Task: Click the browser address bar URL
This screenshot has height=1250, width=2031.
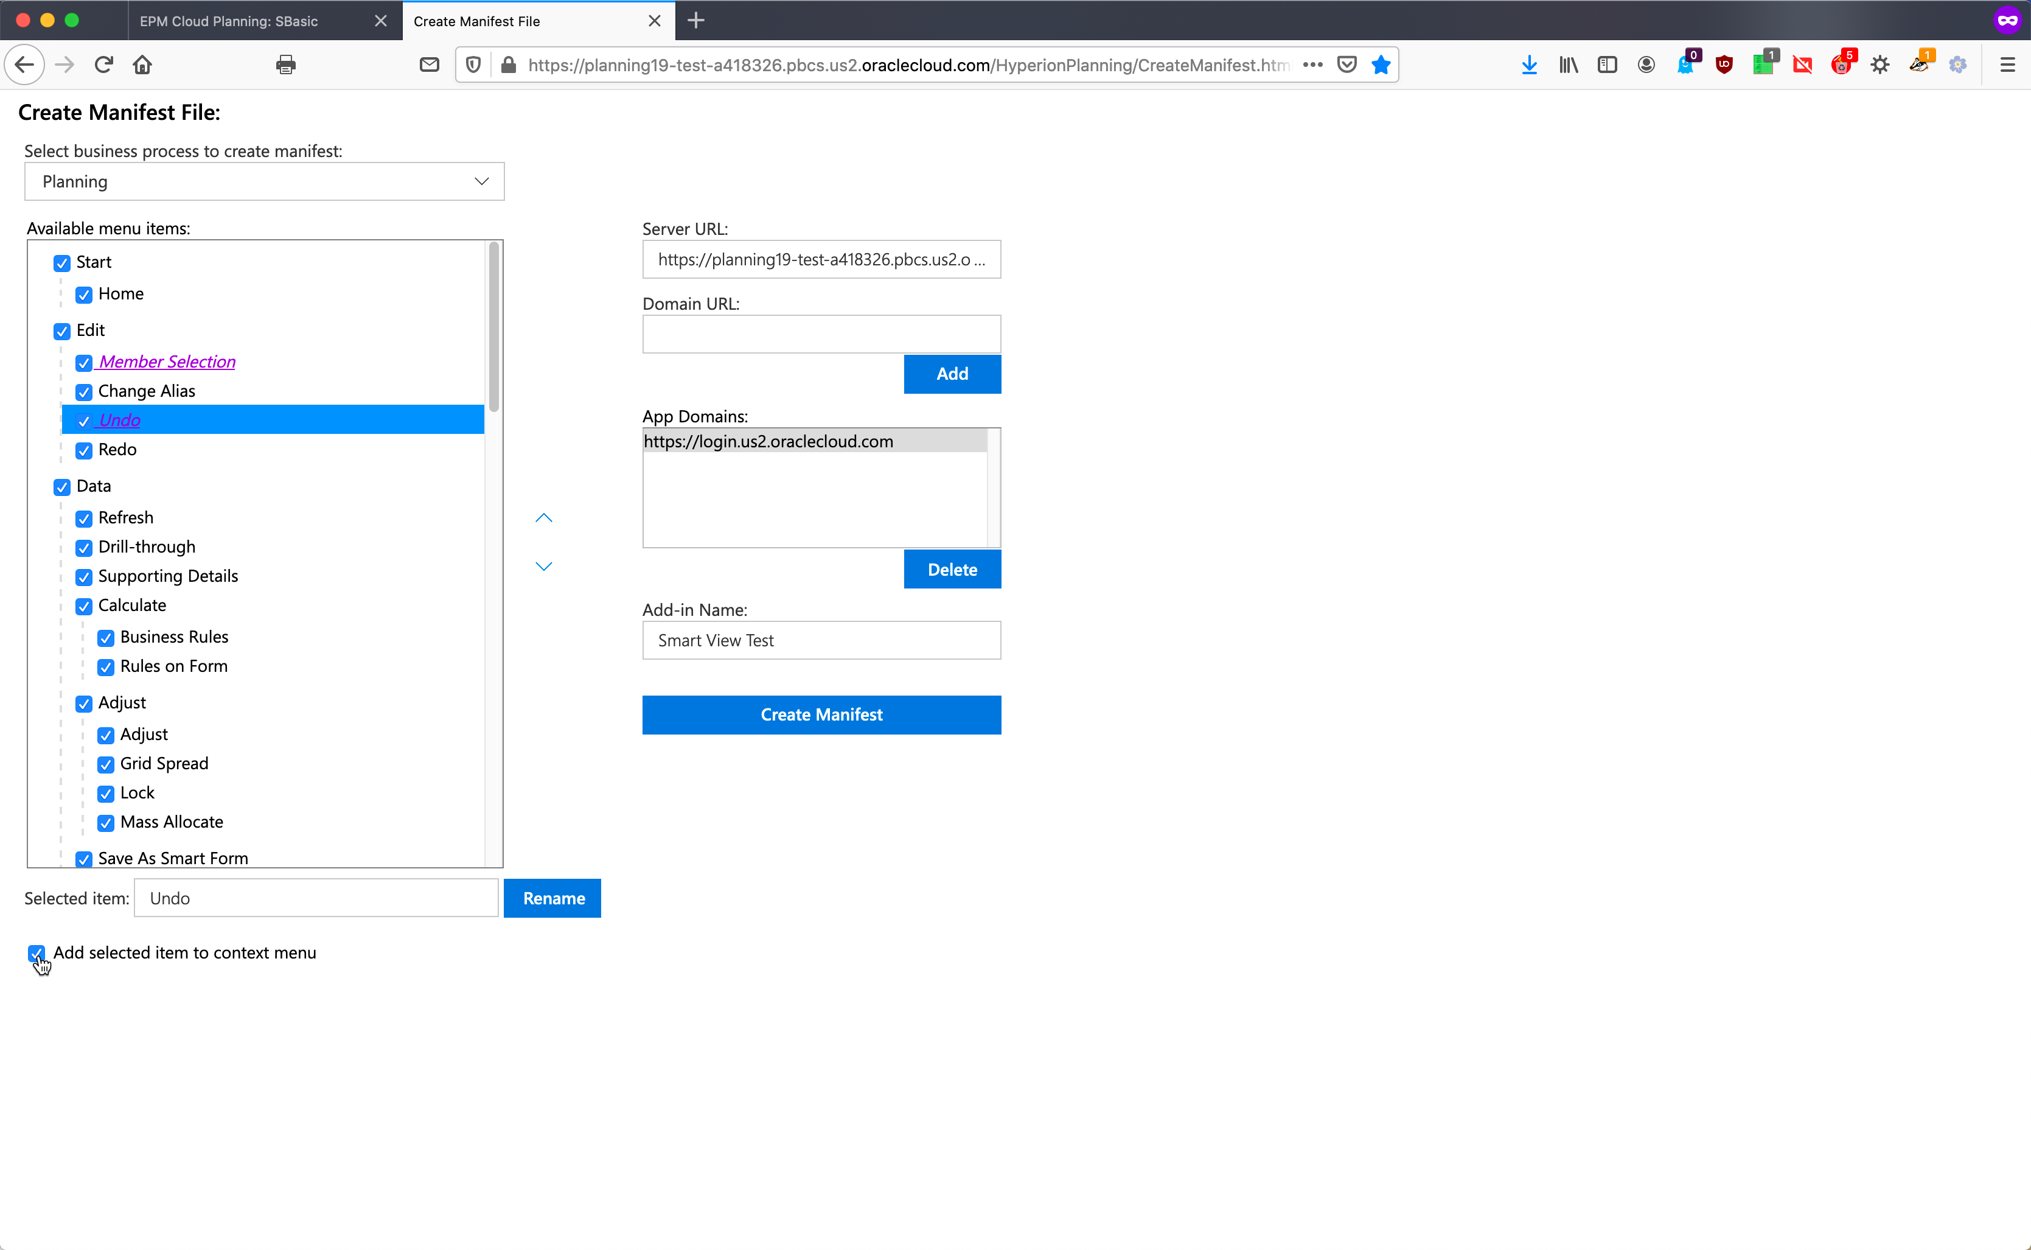Action: tap(908, 65)
